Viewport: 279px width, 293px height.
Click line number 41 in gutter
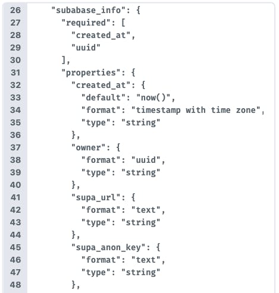click(15, 197)
